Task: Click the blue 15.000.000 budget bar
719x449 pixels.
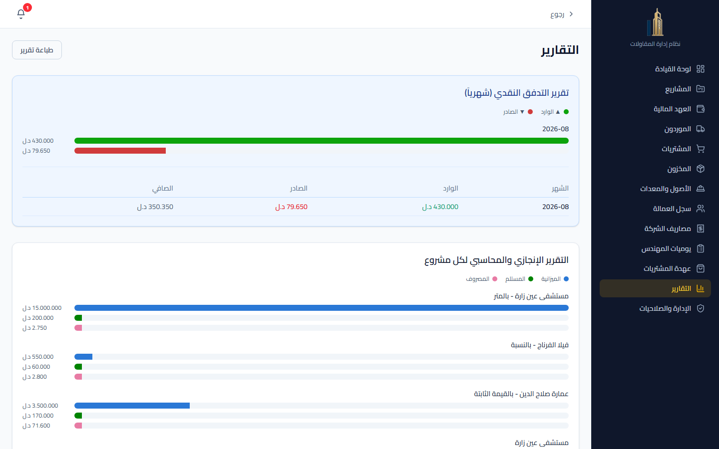Action: [x=322, y=308]
